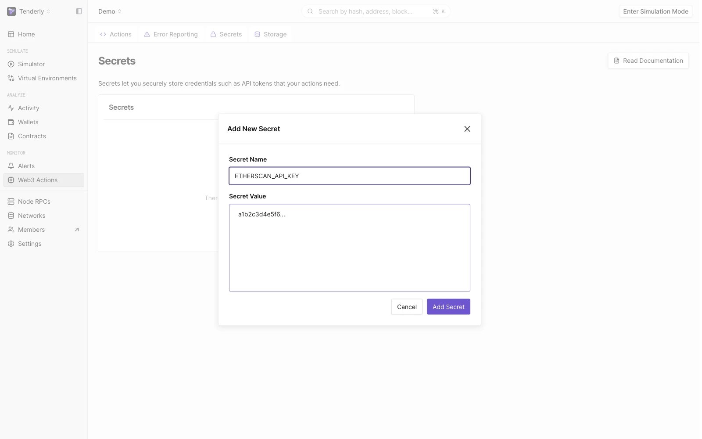Click the secrets description sentence
Image resolution: width=702 pixels, height=439 pixels.
[x=219, y=83]
